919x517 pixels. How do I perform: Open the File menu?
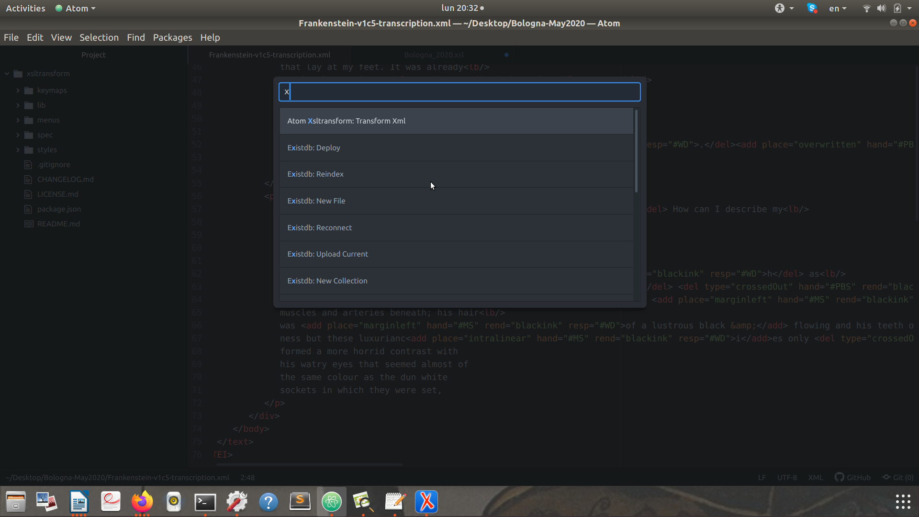click(x=11, y=37)
